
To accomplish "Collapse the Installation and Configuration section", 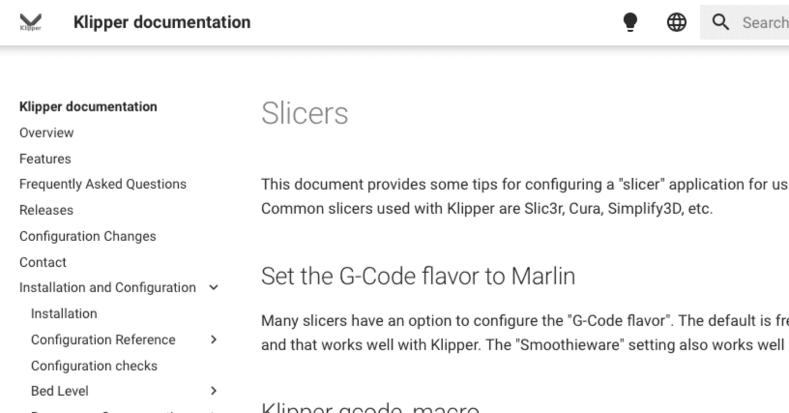I will pyautogui.click(x=214, y=288).
